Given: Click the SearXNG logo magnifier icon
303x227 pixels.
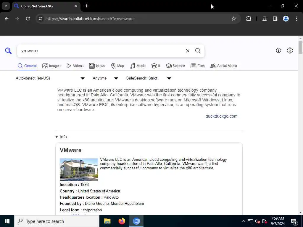Looking at the screenshot, I should [x=8, y=51].
